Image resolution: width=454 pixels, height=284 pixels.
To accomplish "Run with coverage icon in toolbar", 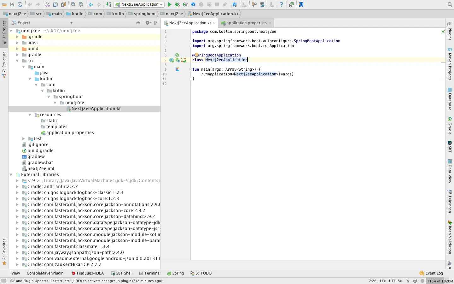I will coord(185,4).
